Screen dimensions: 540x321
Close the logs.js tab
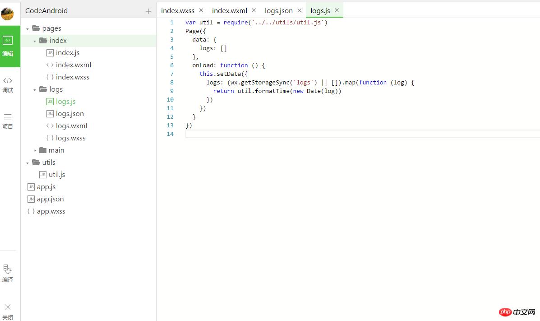(x=337, y=10)
